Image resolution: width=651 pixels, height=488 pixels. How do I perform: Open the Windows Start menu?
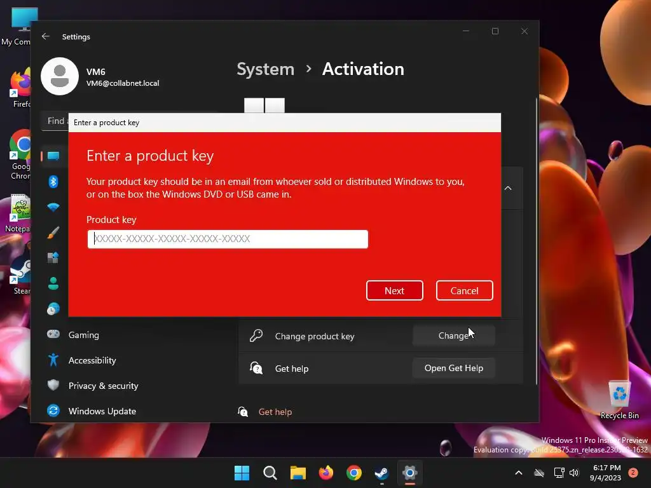point(242,473)
